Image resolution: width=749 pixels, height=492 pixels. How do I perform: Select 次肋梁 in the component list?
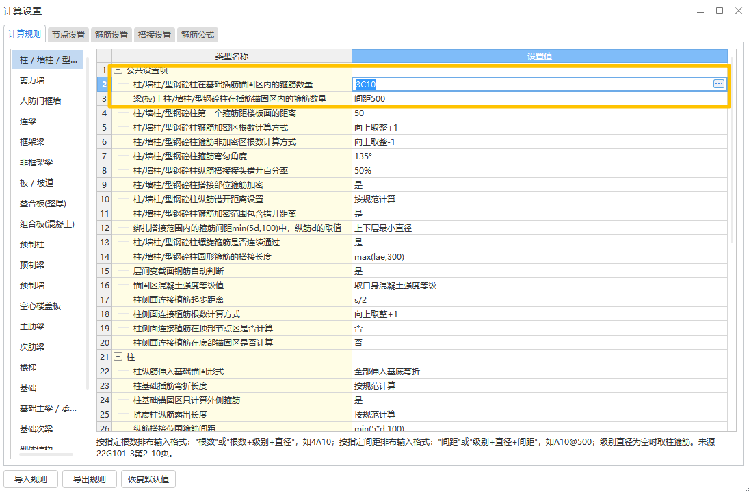[48, 347]
